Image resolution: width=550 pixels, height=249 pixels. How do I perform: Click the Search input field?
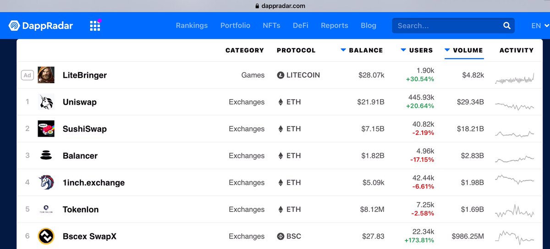[x=447, y=26]
